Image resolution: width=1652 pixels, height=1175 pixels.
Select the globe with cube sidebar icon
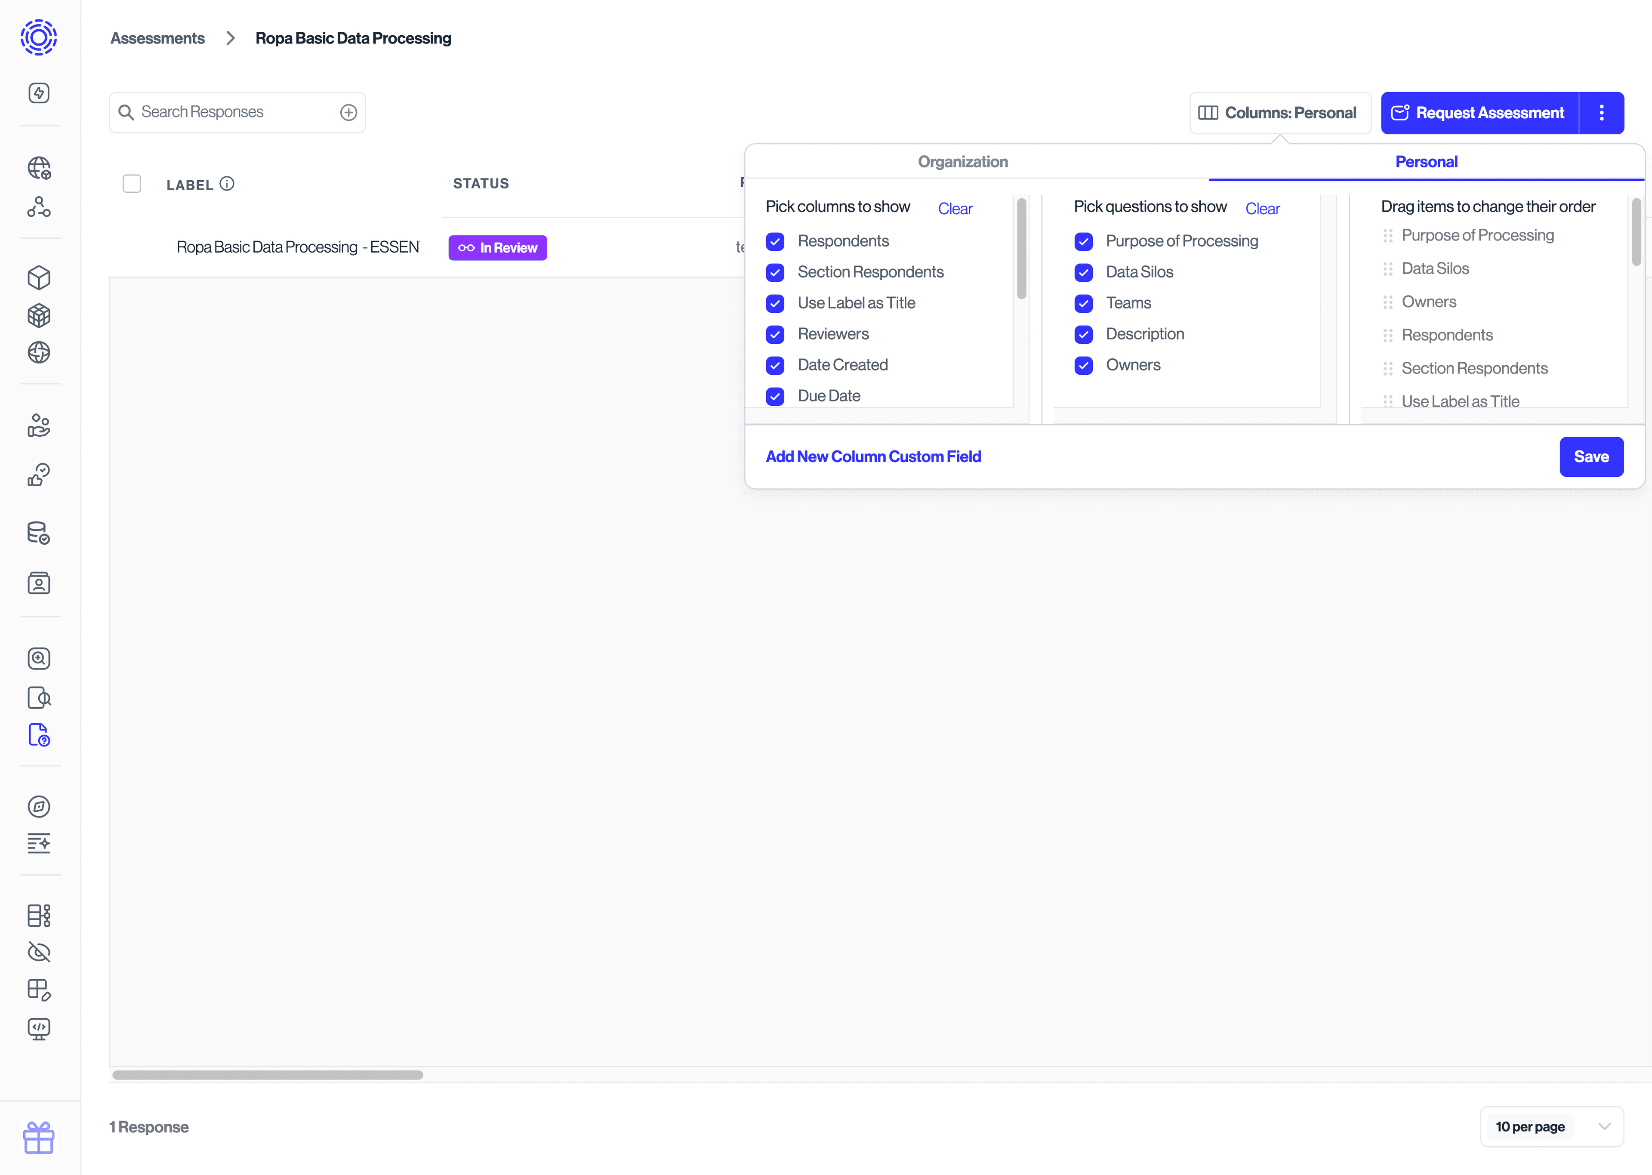click(39, 168)
